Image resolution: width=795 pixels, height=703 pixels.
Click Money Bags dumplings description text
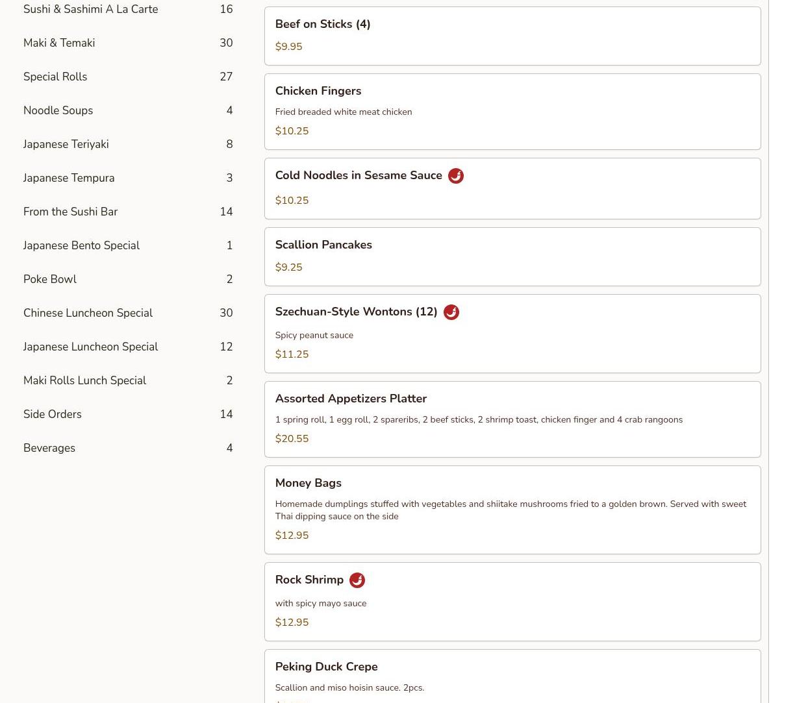click(511, 510)
